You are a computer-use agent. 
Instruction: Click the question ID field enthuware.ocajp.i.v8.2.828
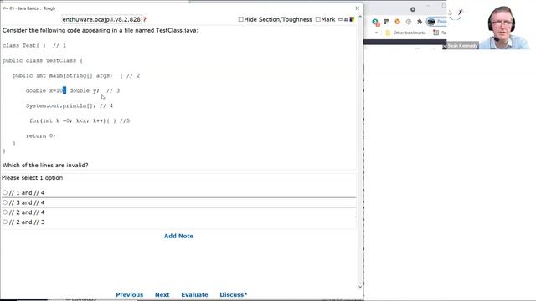click(101, 19)
